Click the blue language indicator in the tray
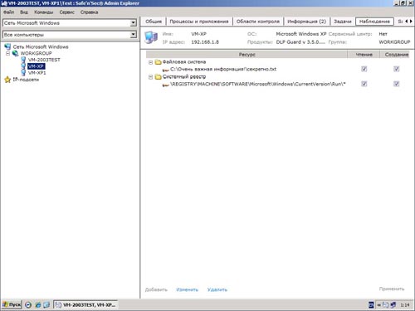Screen dimensions: 415x311 coord(371,304)
